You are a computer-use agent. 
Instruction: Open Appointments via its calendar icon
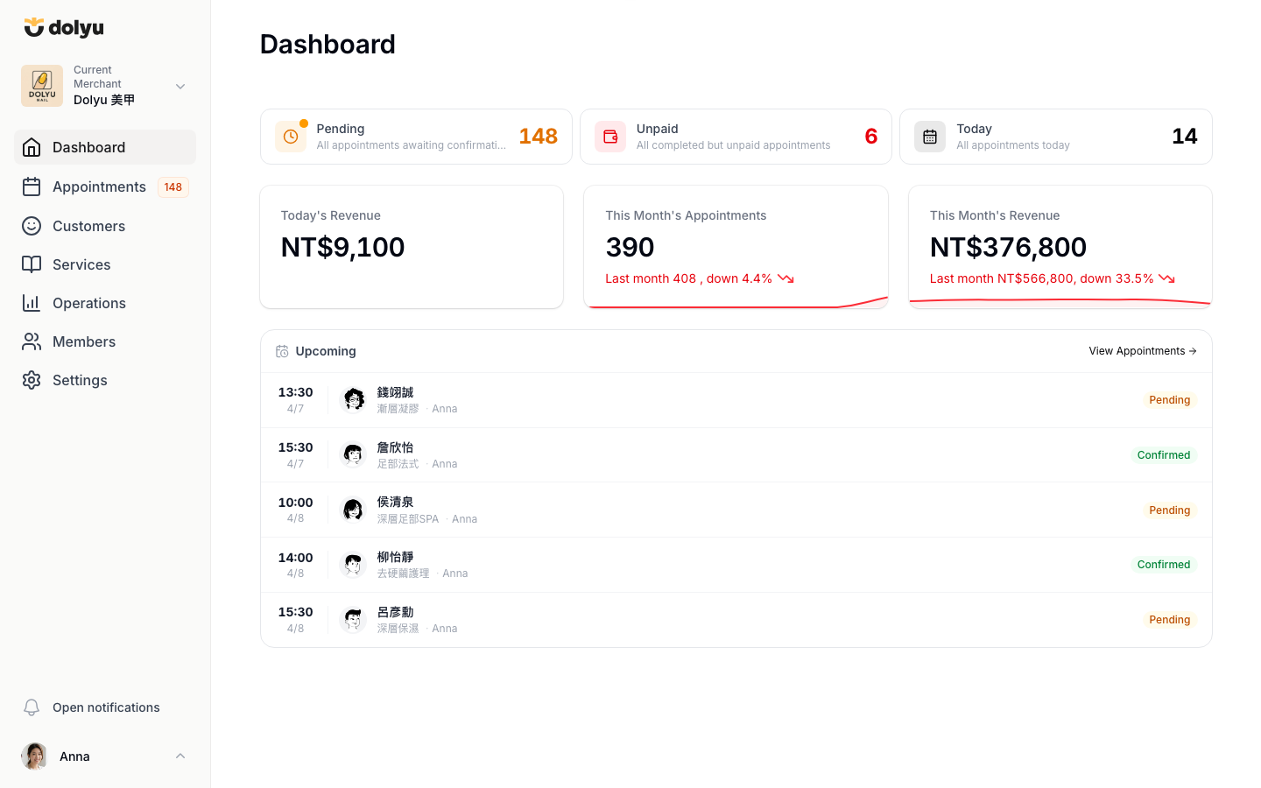tap(32, 186)
